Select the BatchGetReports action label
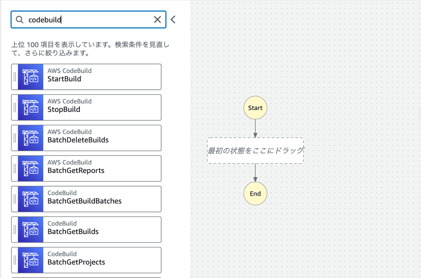Image resolution: width=421 pixels, height=278 pixels. click(76, 171)
